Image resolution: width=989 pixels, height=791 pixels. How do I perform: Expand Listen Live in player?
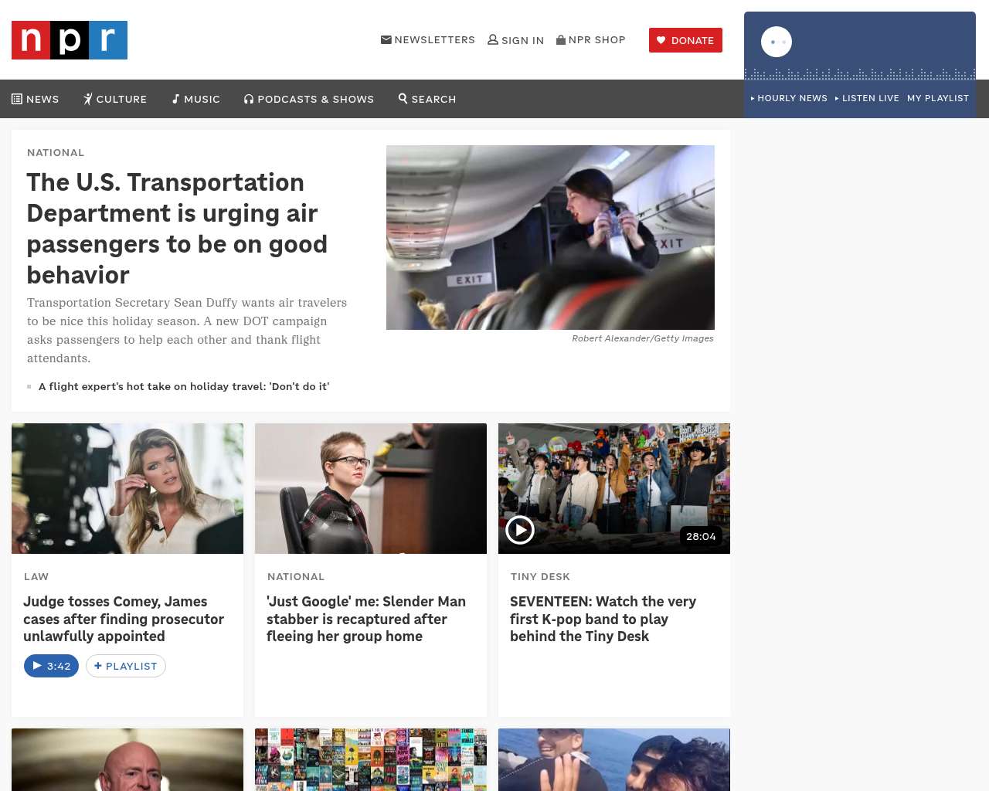(x=867, y=98)
